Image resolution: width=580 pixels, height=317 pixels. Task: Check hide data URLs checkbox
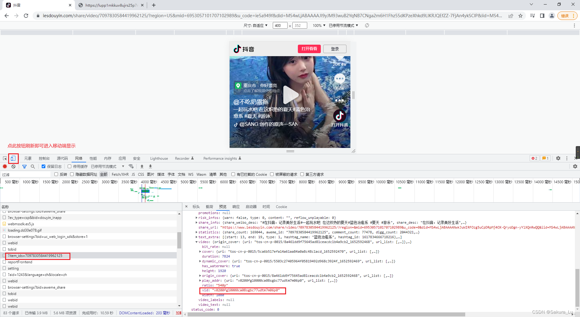72,174
